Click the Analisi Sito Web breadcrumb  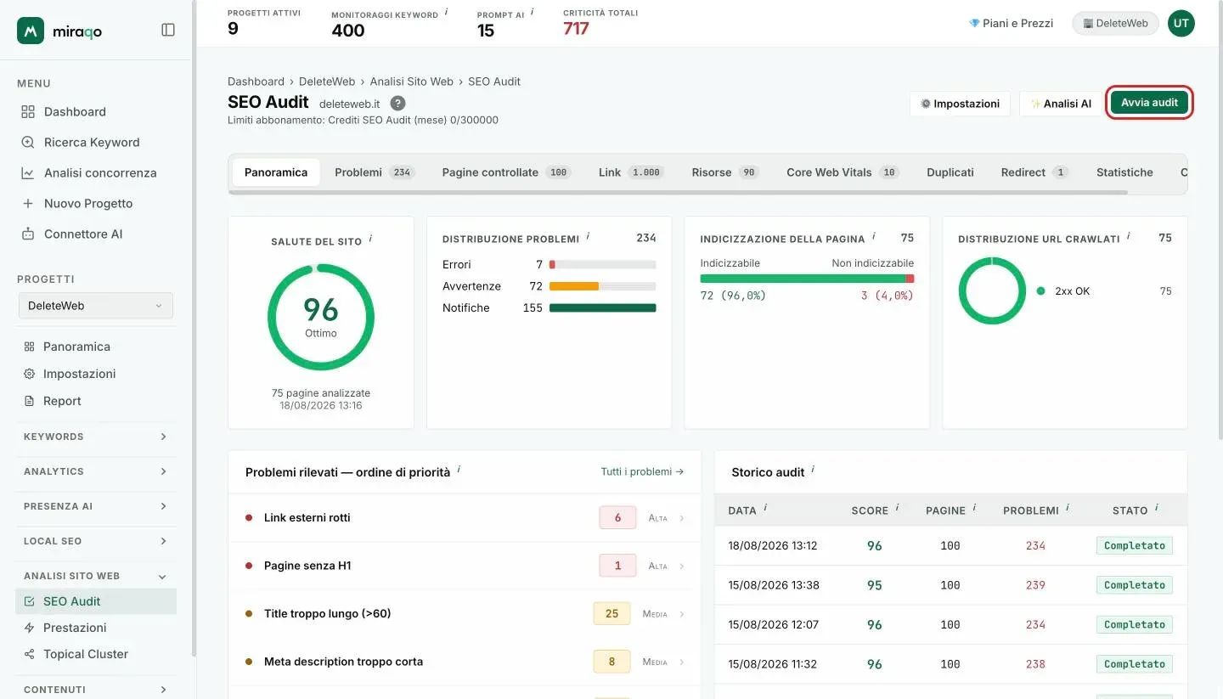[412, 82]
